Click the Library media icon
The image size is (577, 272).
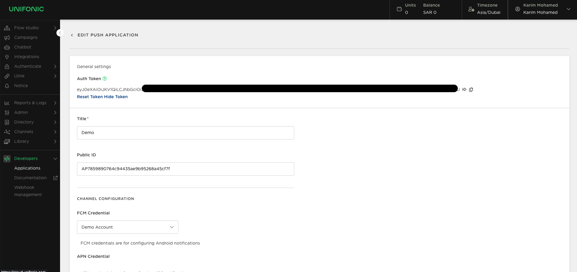[7, 142]
